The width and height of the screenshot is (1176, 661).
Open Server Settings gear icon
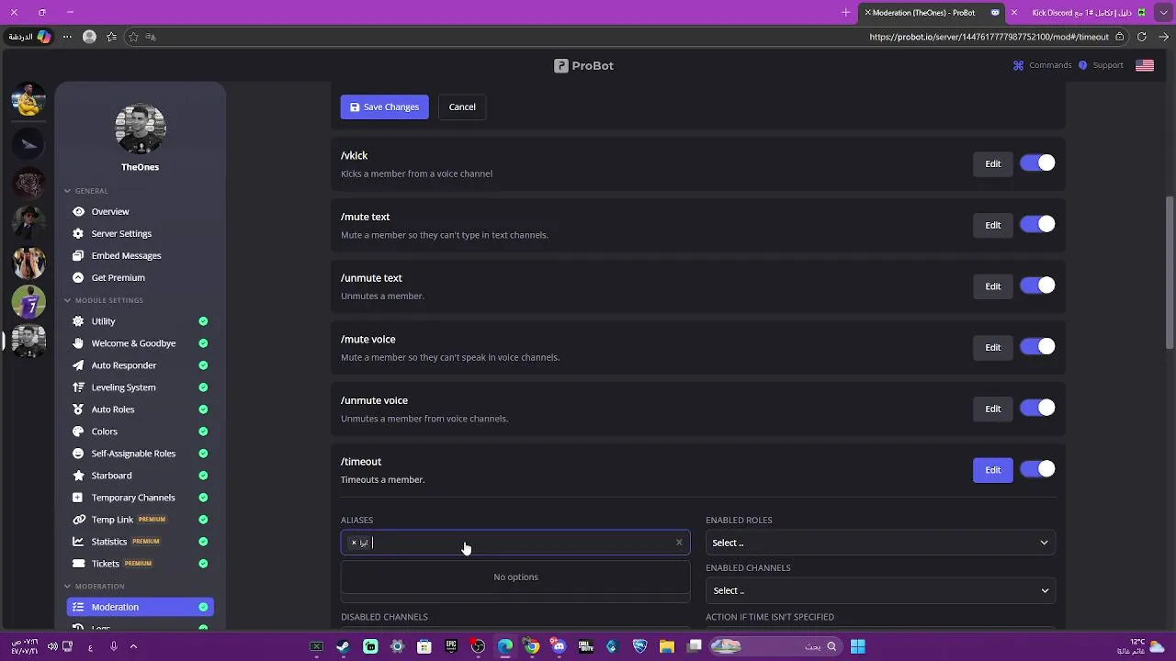tap(78, 233)
